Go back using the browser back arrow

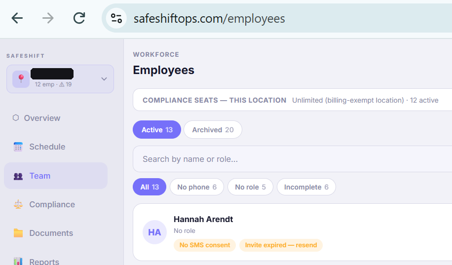click(x=17, y=18)
